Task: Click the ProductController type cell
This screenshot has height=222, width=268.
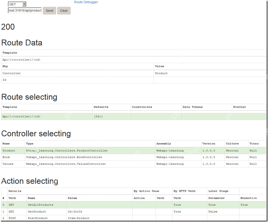Action: (x=67, y=151)
